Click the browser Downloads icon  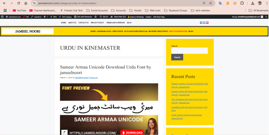[252, 3]
